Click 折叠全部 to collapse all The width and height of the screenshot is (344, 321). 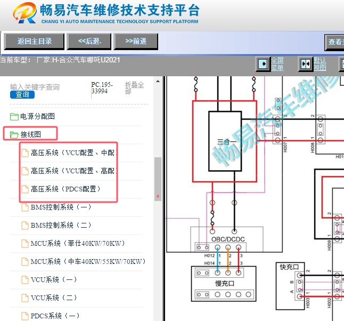tap(134, 88)
